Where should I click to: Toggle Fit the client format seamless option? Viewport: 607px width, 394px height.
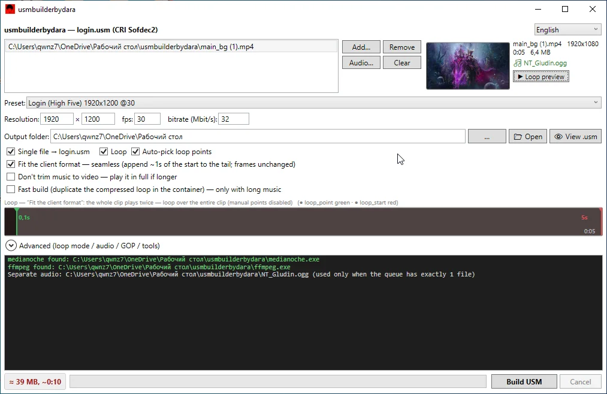[x=11, y=164]
